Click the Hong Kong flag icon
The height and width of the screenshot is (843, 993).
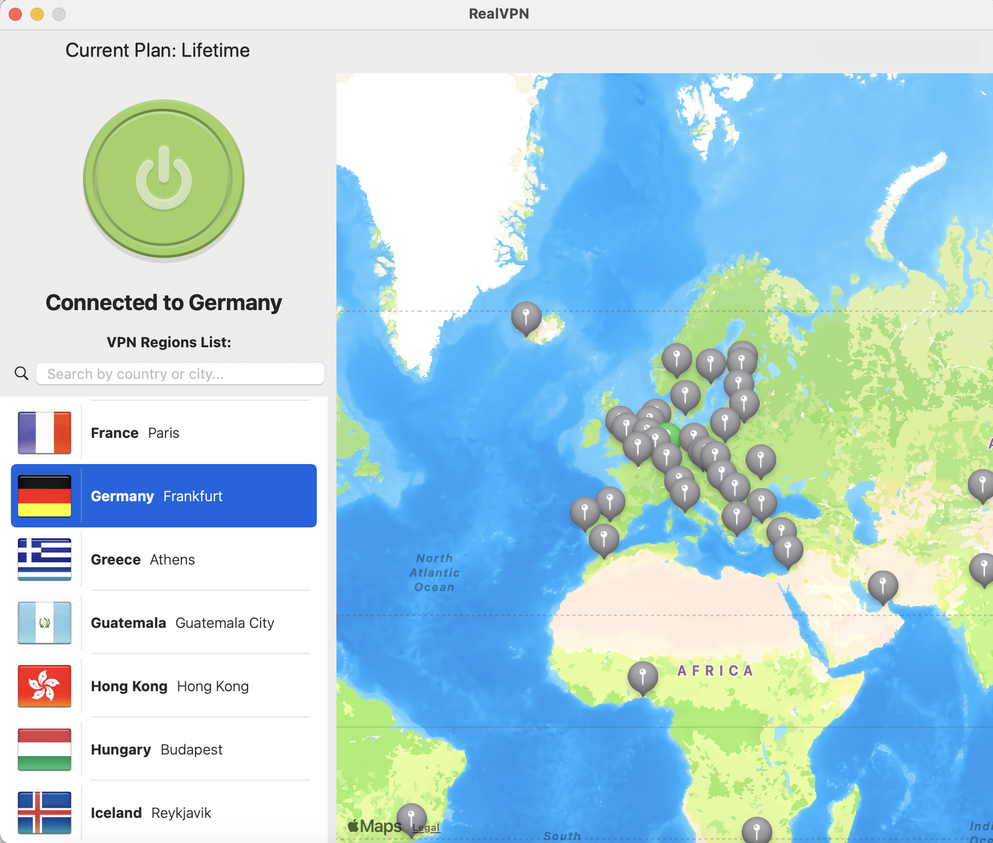[x=44, y=686]
